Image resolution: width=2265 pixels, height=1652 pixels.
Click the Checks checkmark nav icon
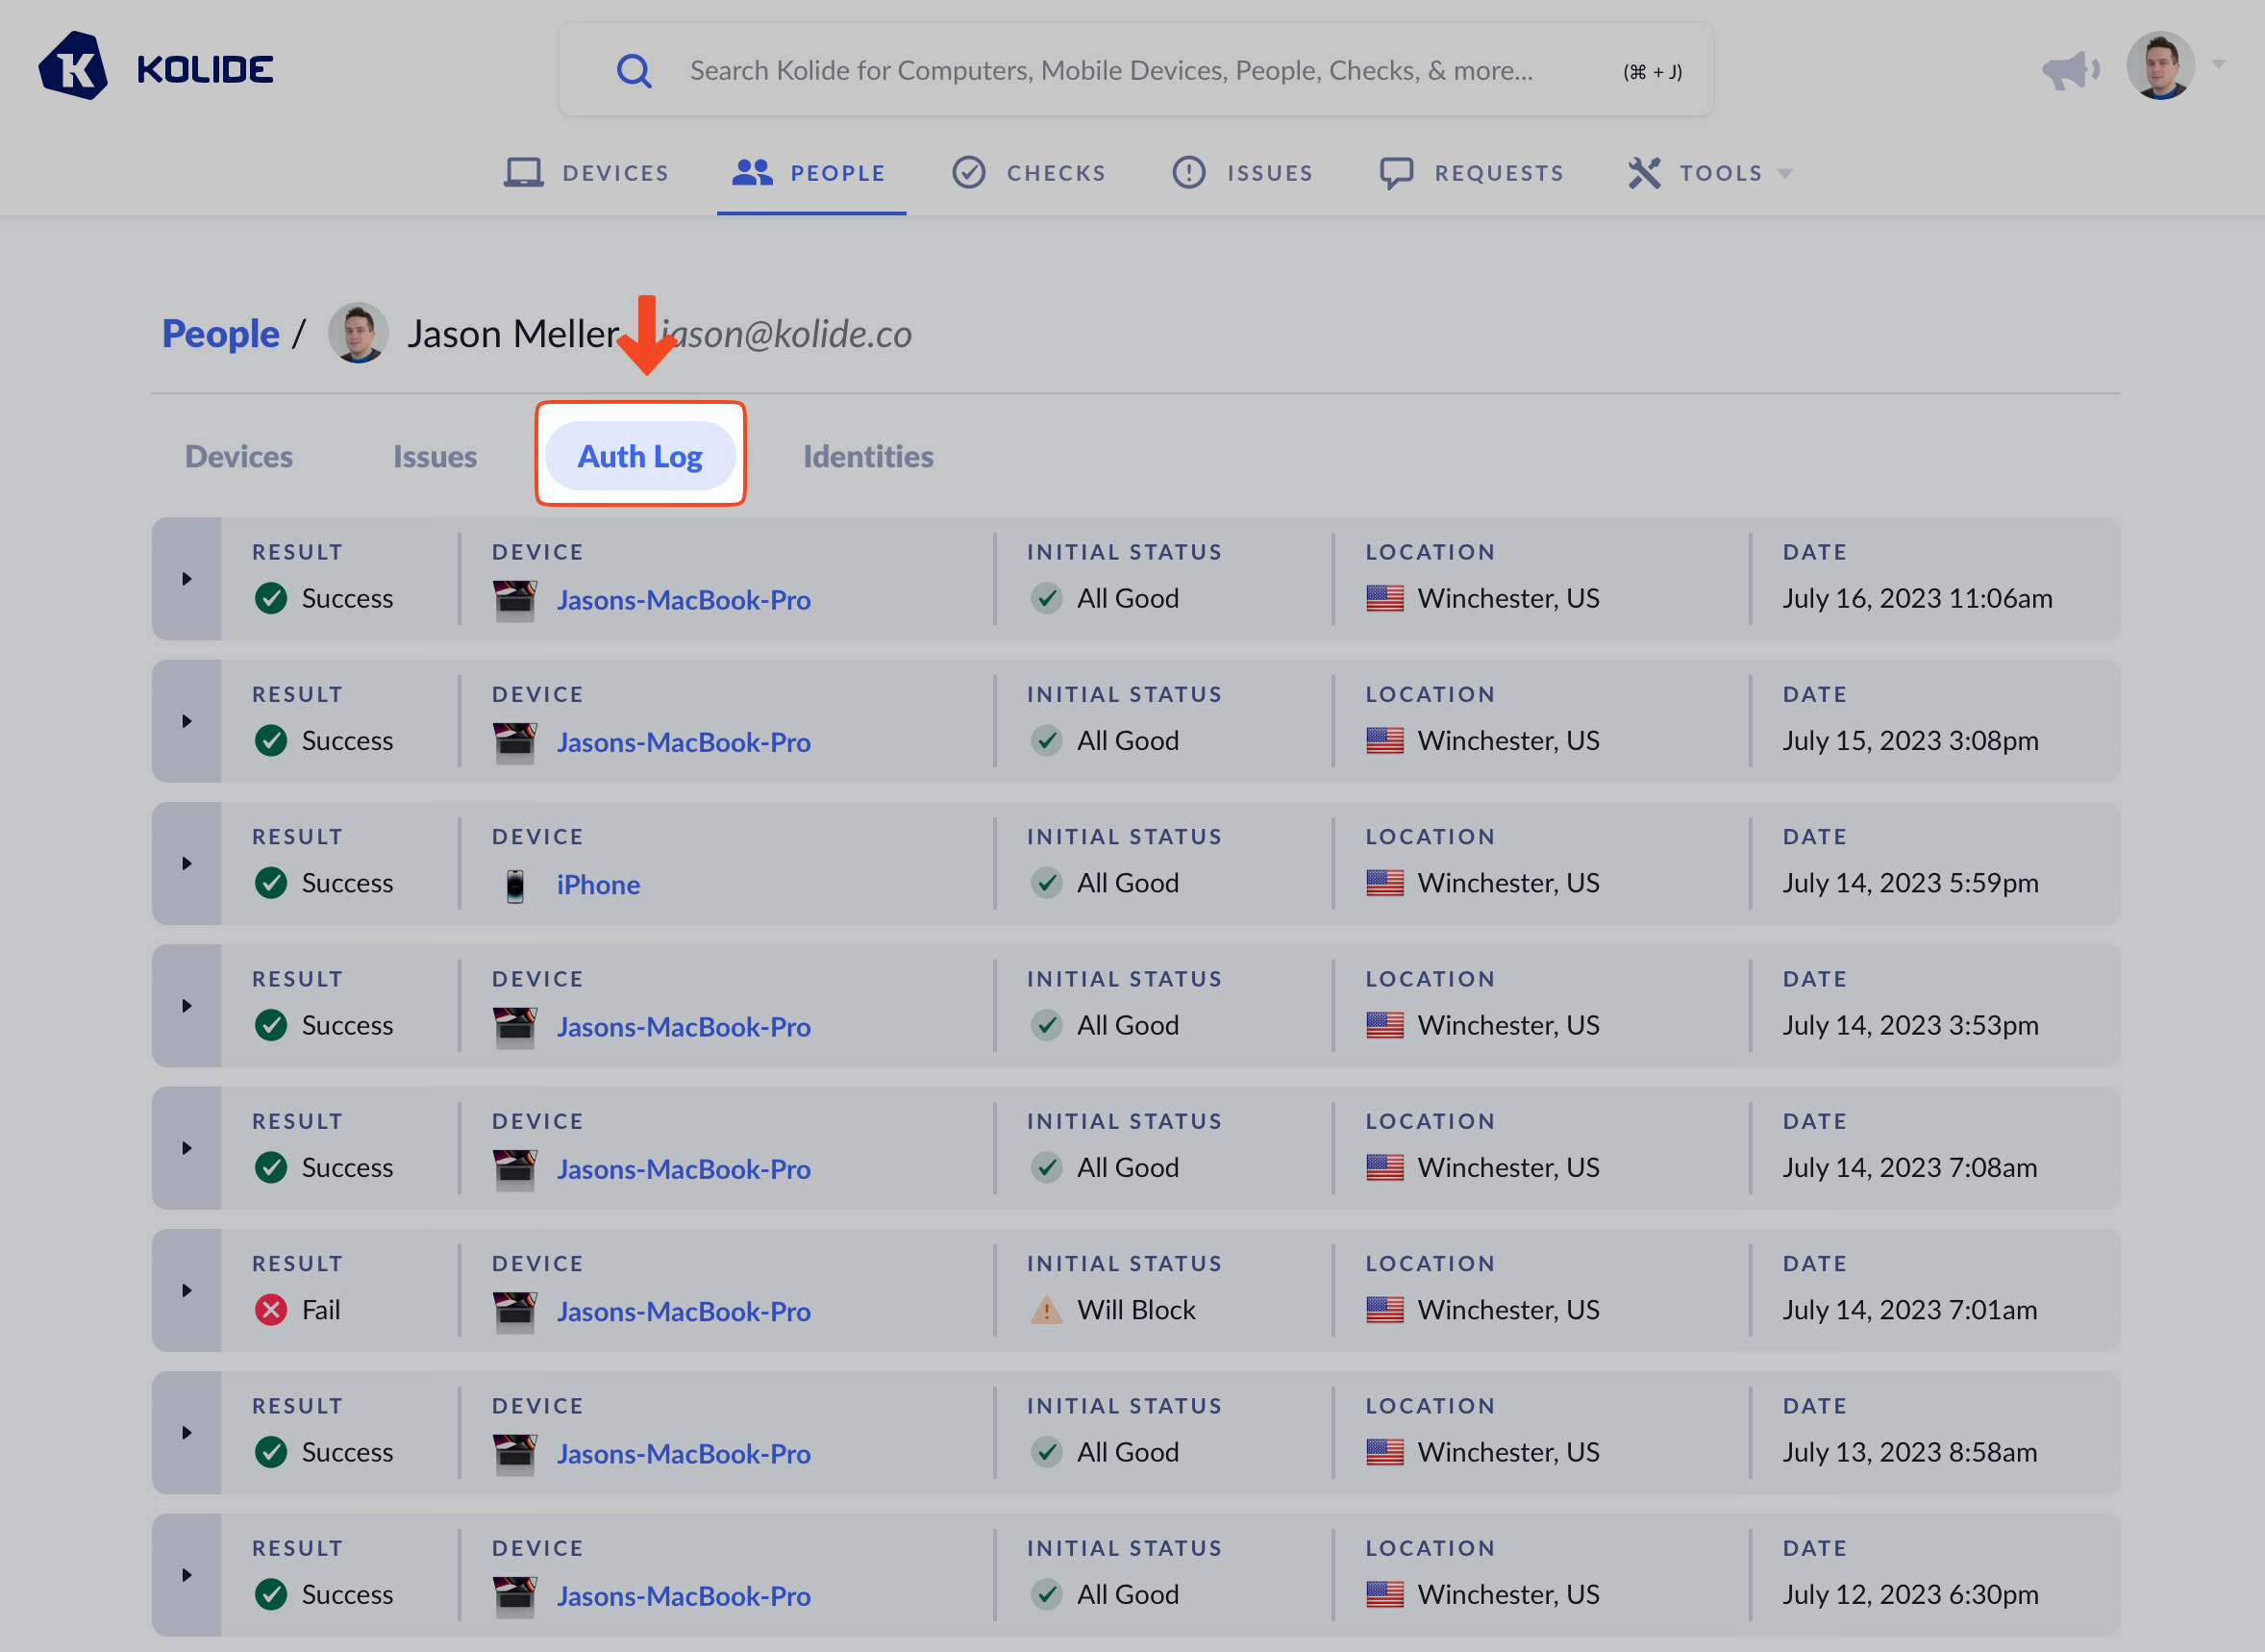click(967, 173)
